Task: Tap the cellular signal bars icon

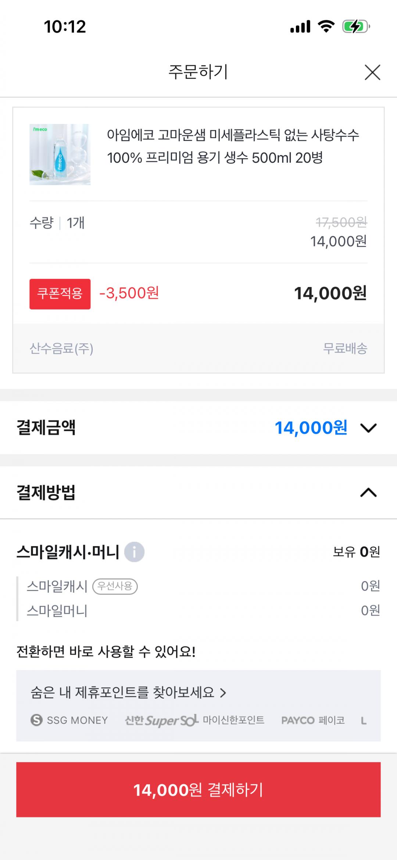Action: pyautogui.click(x=300, y=26)
